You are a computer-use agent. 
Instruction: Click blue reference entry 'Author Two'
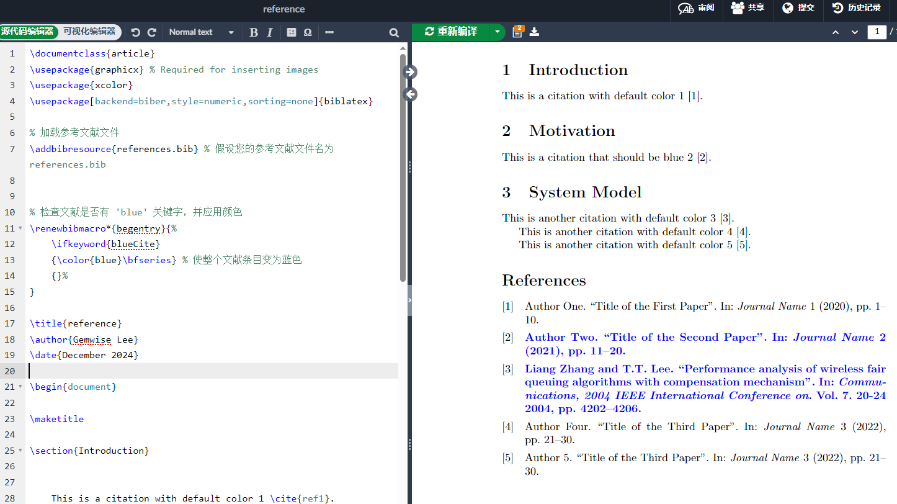point(705,344)
